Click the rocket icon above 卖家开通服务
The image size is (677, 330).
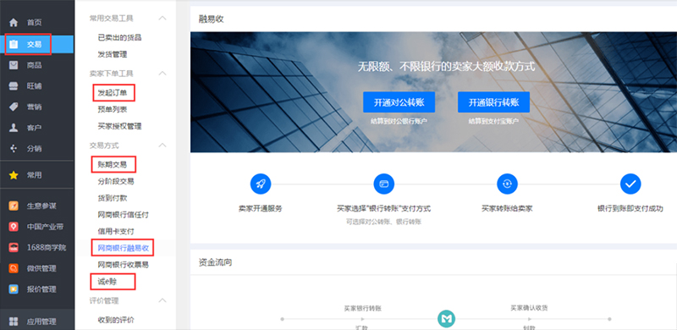(x=261, y=184)
